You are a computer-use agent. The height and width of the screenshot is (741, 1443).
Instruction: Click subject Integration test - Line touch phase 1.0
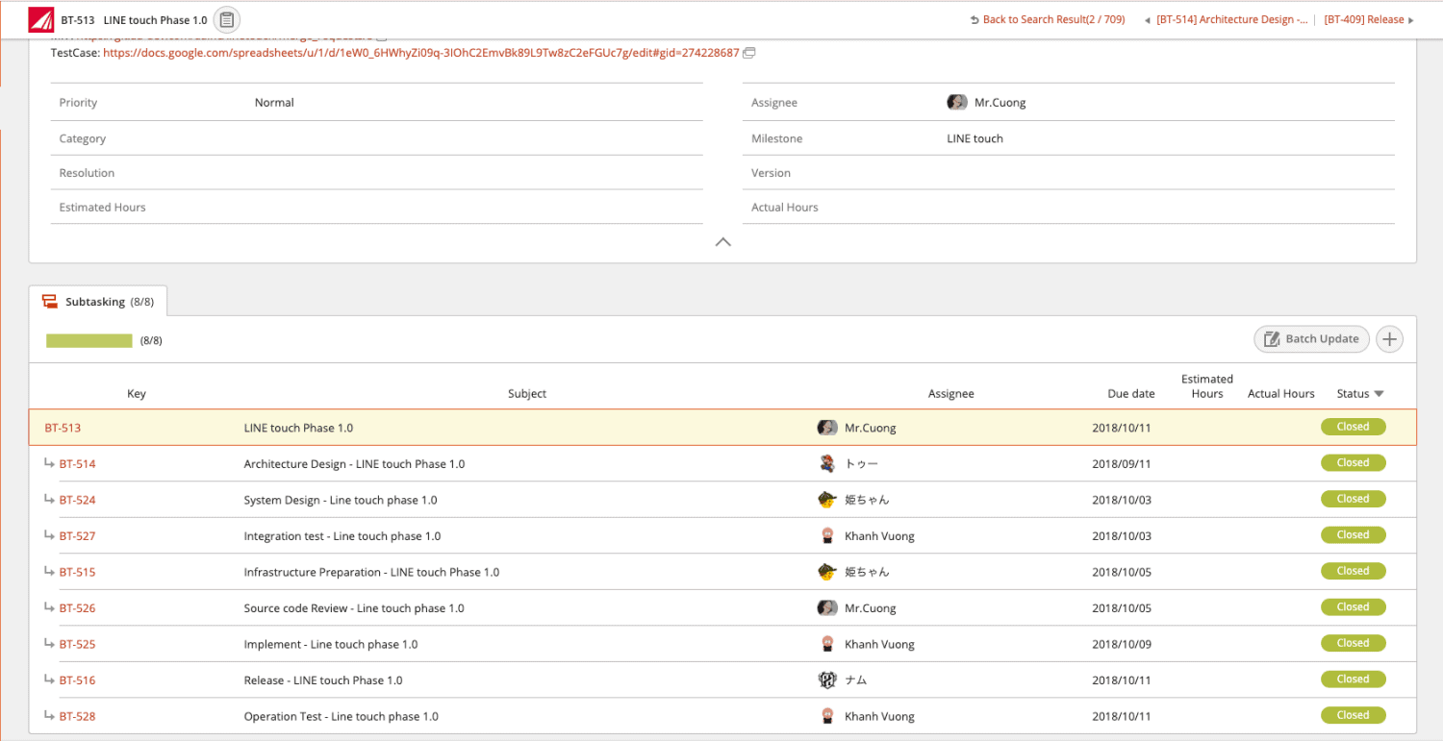[342, 536]
